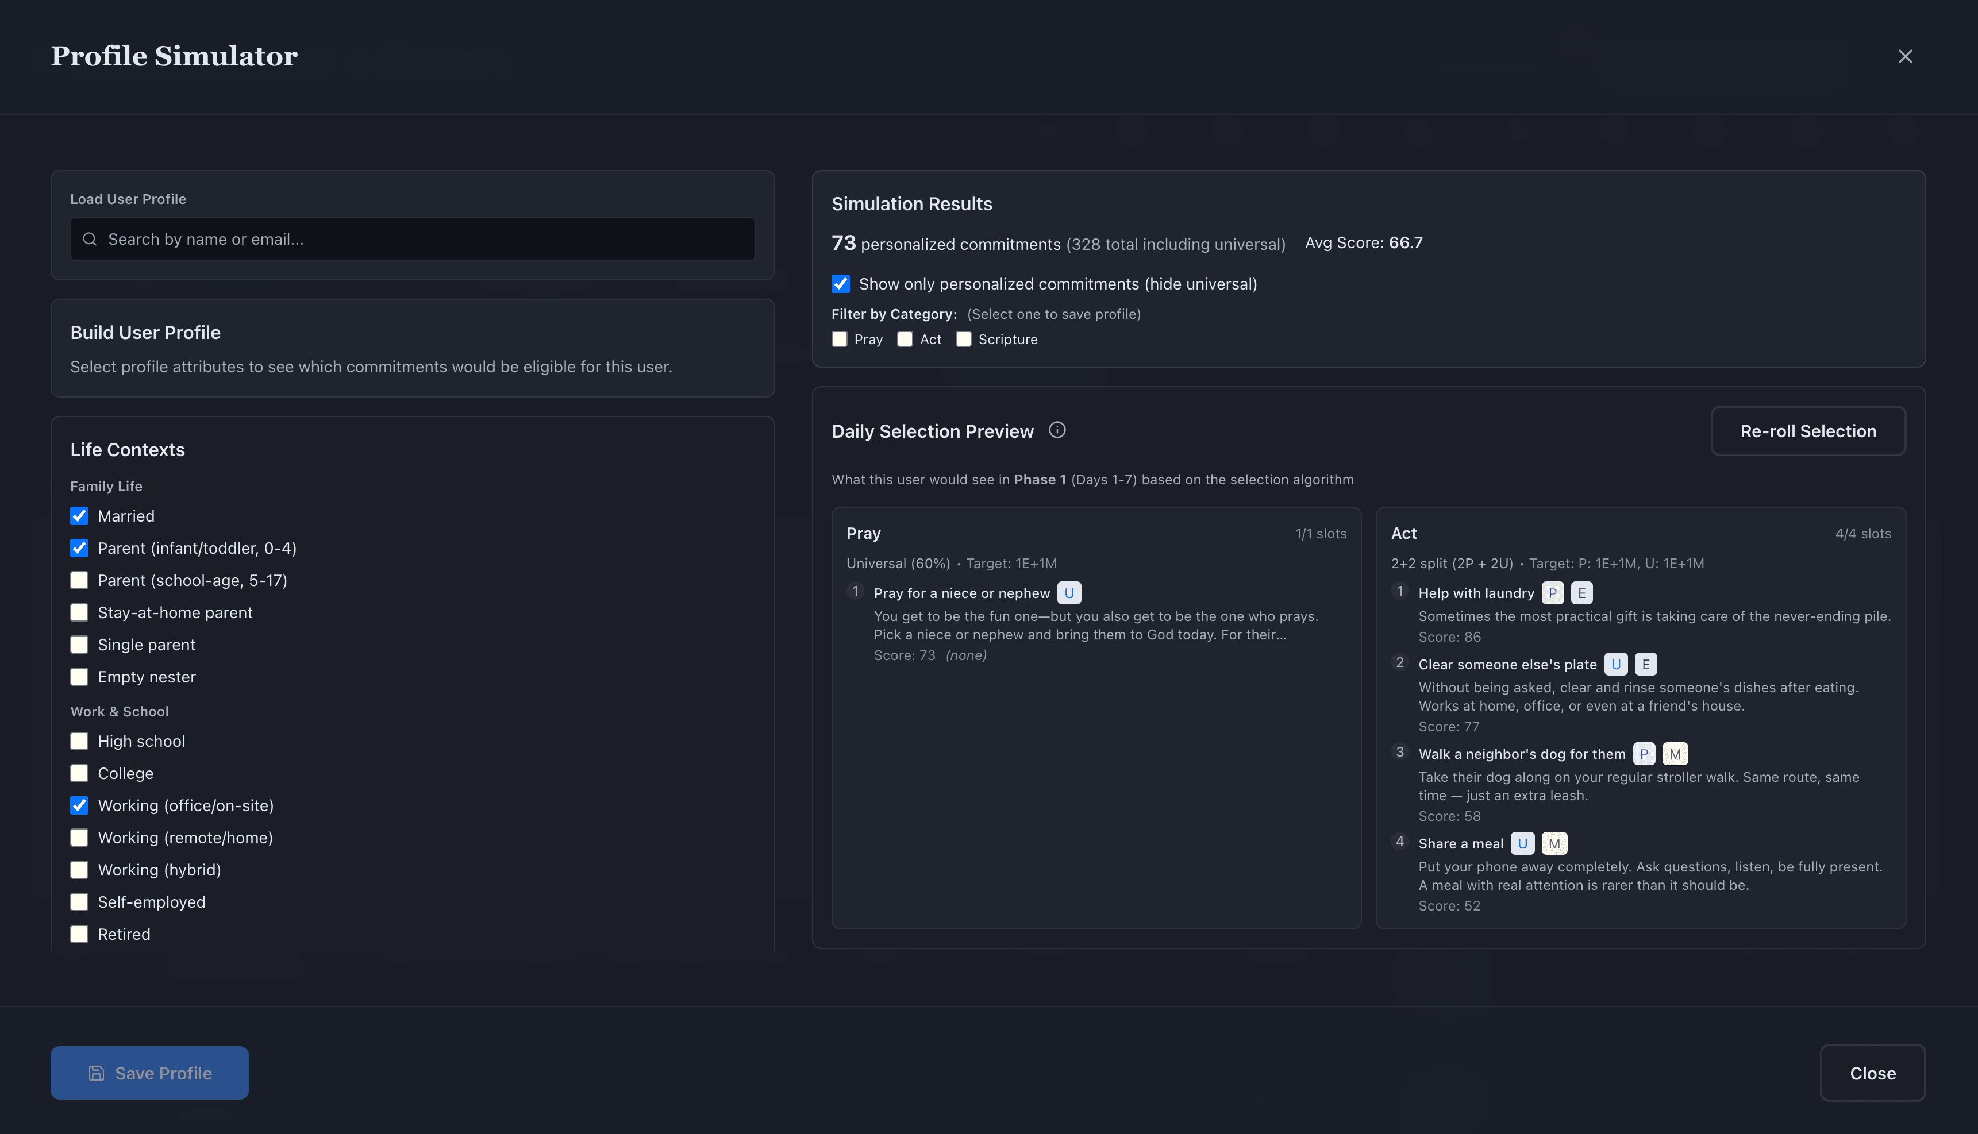Check the Single parent box
The height and width of the screenshot is (1134, 1978).
coord(79,644)
